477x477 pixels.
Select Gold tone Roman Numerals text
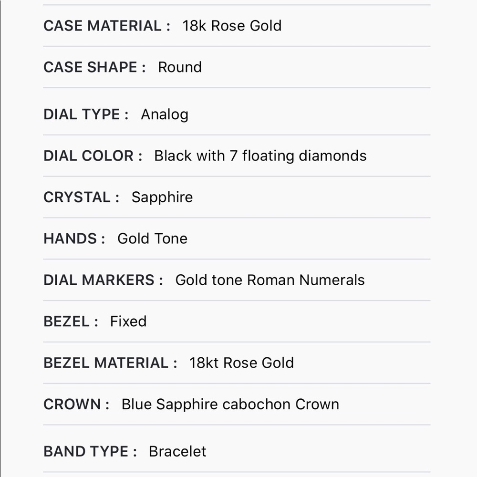(270, 280)
